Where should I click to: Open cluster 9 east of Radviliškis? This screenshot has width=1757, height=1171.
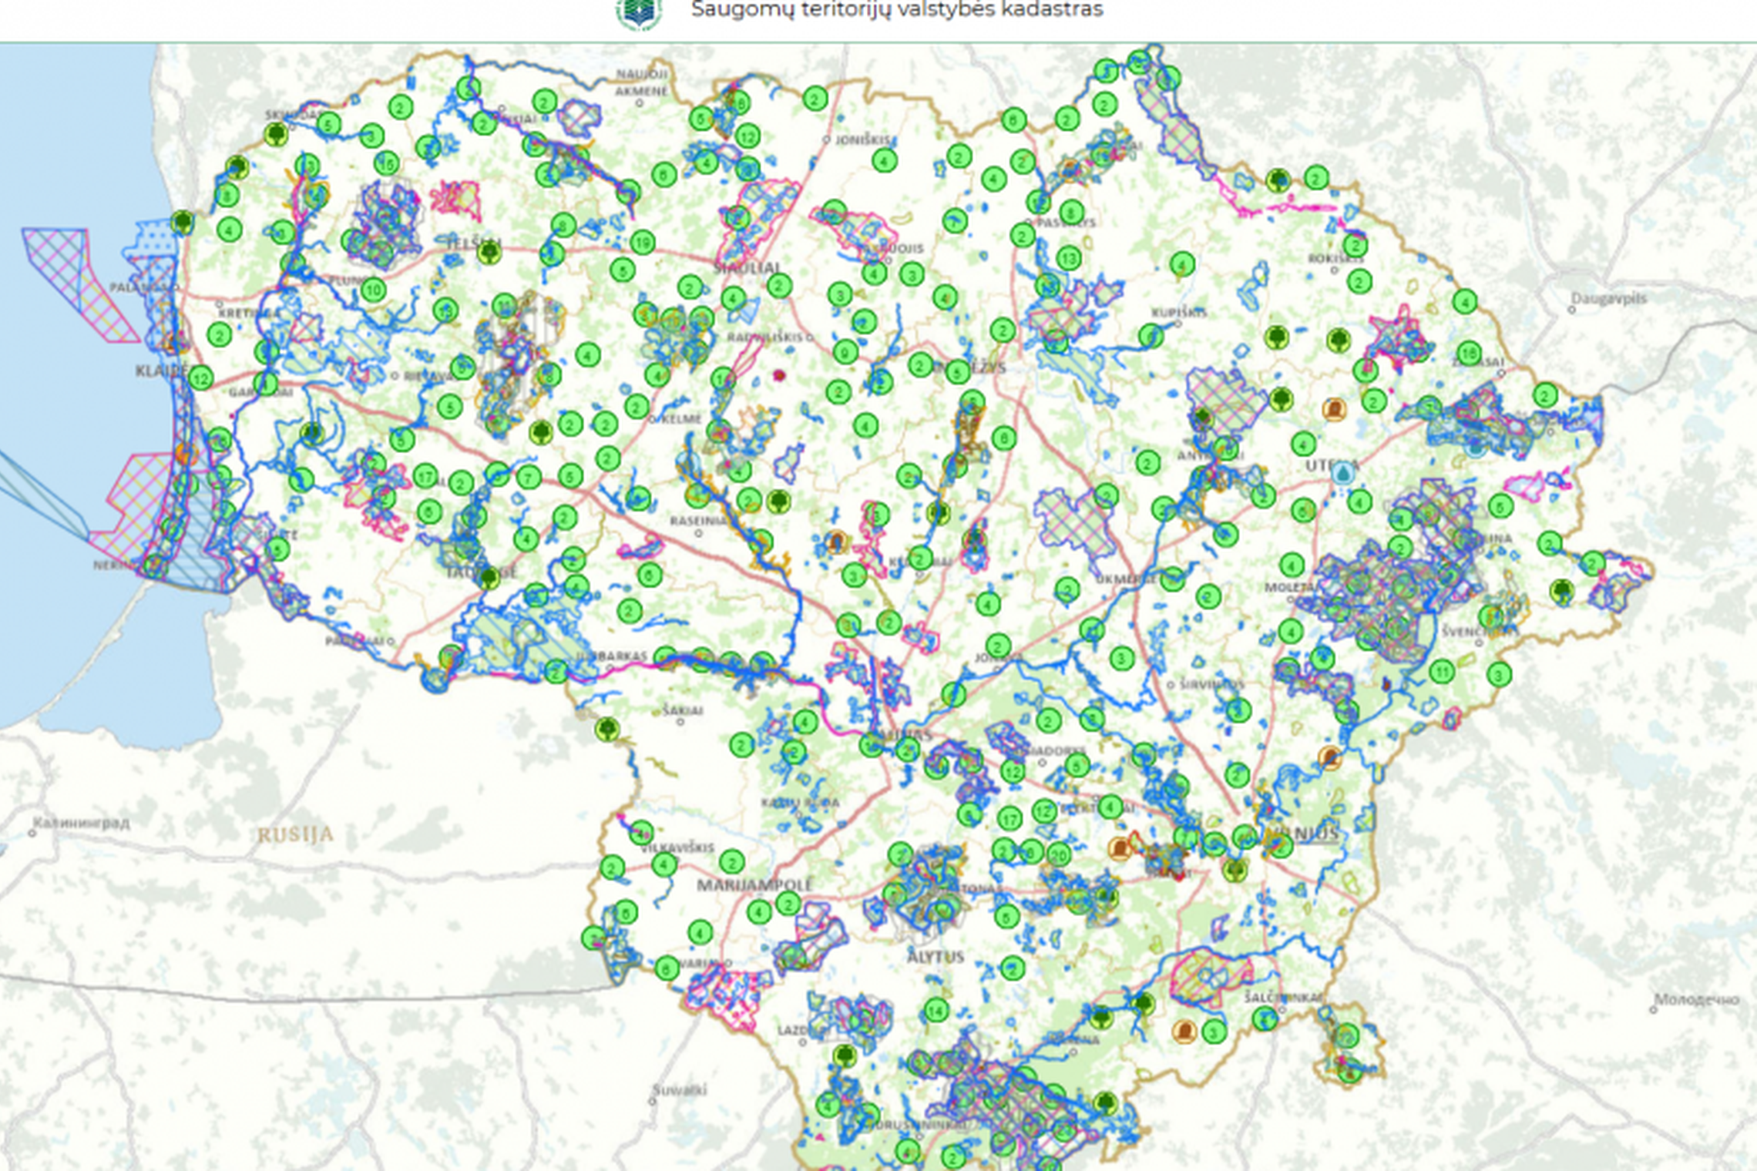(x=845, y=353)
